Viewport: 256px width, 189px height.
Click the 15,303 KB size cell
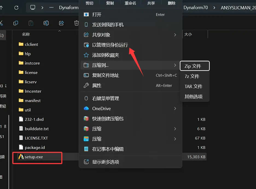(x=196, y=157)
